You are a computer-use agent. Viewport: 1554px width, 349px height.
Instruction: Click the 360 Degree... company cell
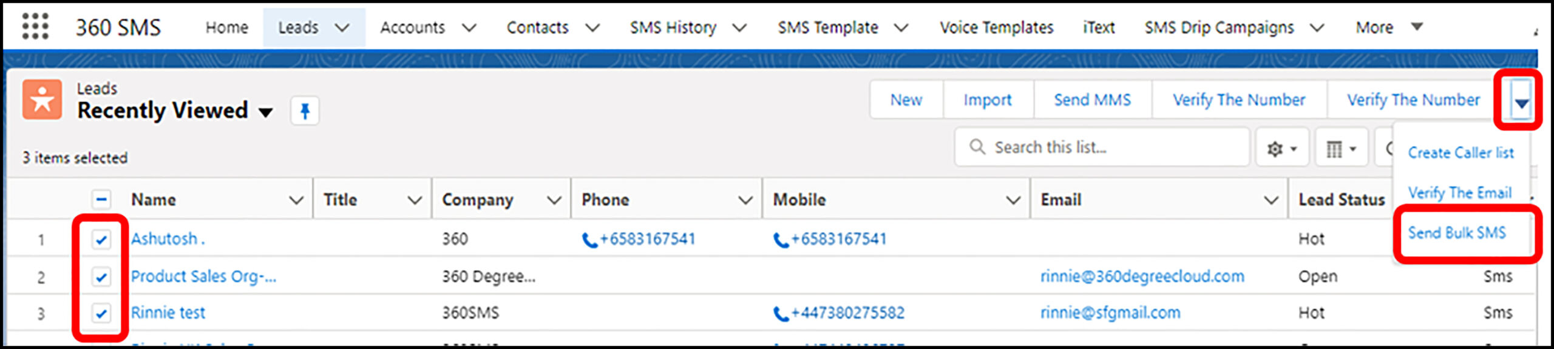click(x=489, y=276)
